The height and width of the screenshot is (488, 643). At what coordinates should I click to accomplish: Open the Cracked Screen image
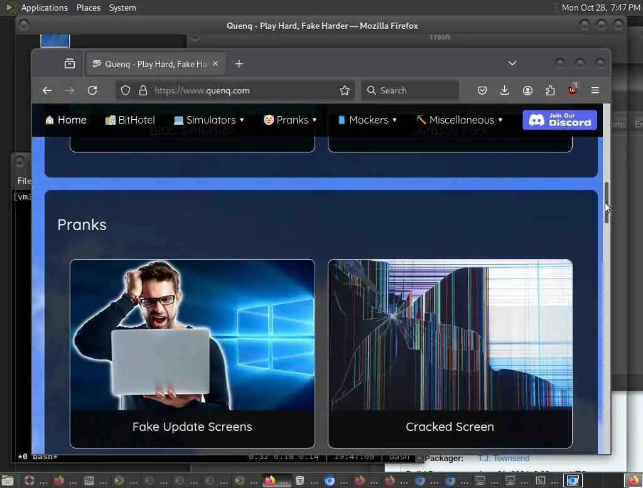pyautogui.click(x=450, y=335)
